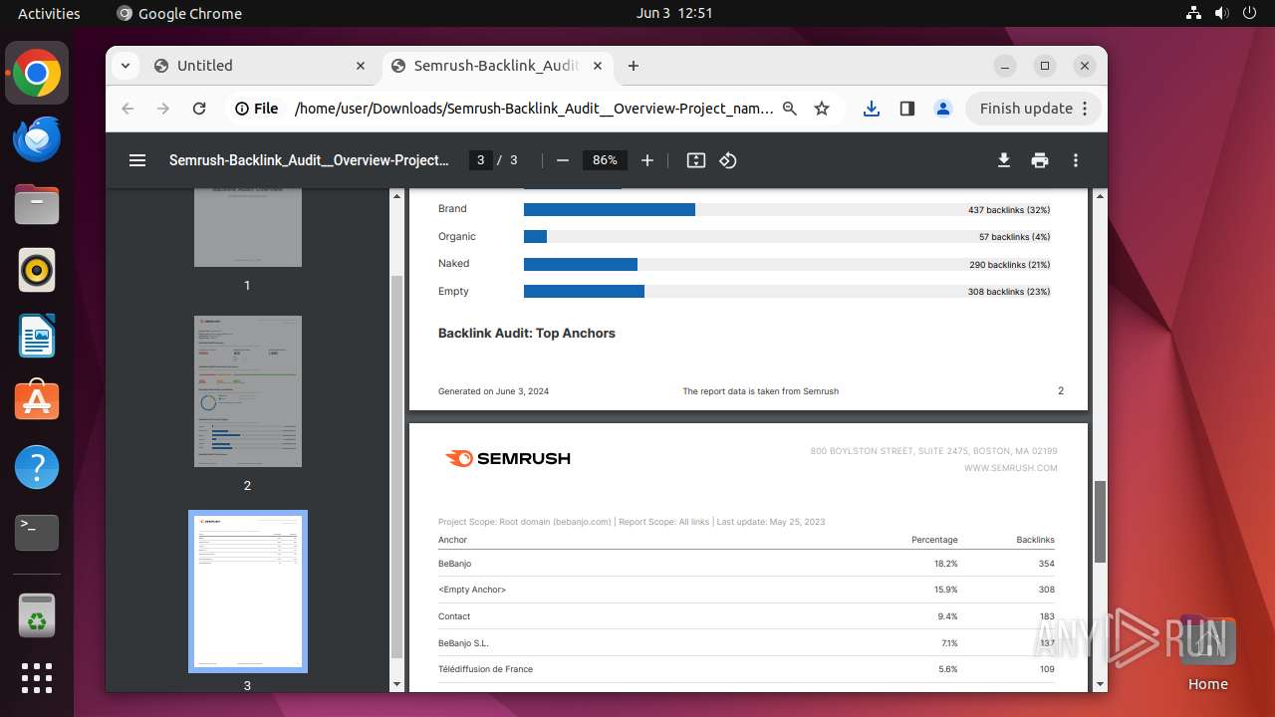The image size is (1275, 717).
Task: Open Rhythmbox from the dock
Action: [x=37, y=271]
